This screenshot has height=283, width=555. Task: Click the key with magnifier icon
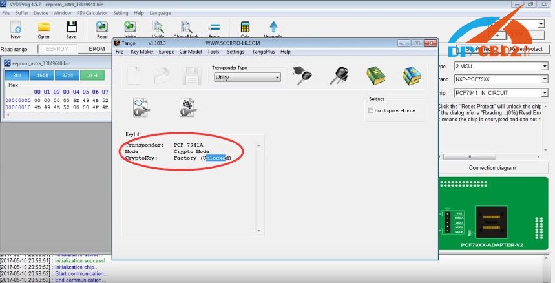(x=142, y=106)
